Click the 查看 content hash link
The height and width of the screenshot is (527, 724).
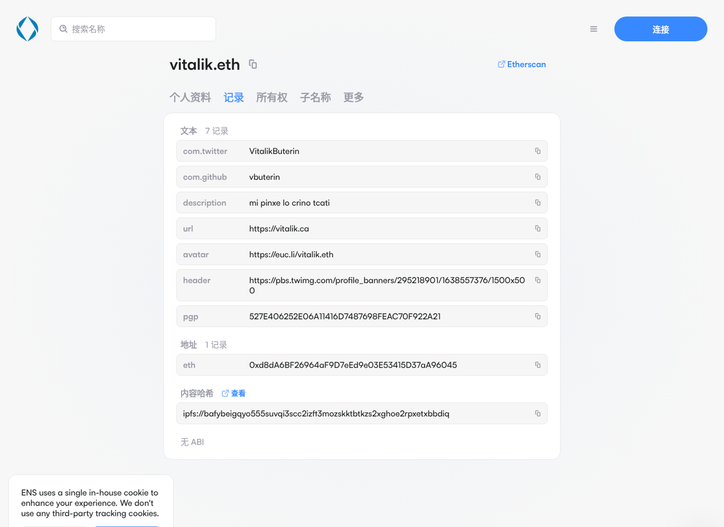point(234,394)
